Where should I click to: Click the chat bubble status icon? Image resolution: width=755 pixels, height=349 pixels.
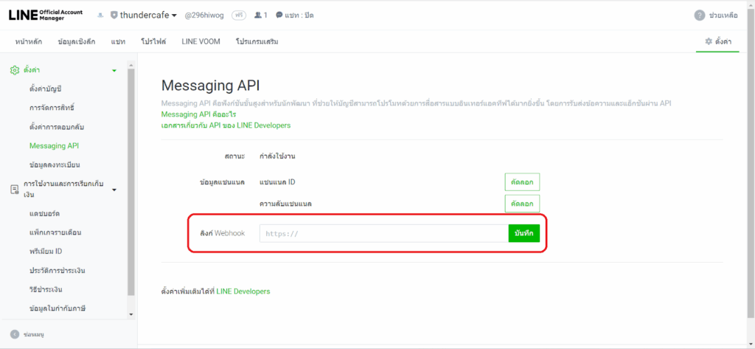pyautogui.click(x=278, y=15)
